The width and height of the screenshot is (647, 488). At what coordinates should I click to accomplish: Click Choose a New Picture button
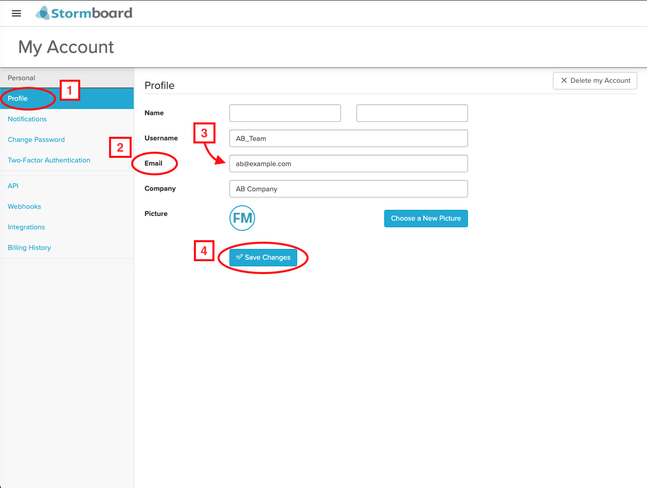(426, 219)
